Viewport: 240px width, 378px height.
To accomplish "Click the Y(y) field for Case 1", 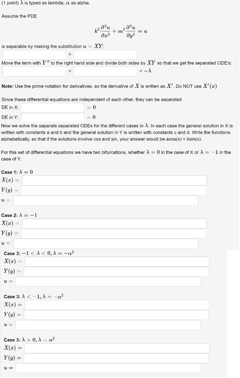I will click(x=114, y=190).
